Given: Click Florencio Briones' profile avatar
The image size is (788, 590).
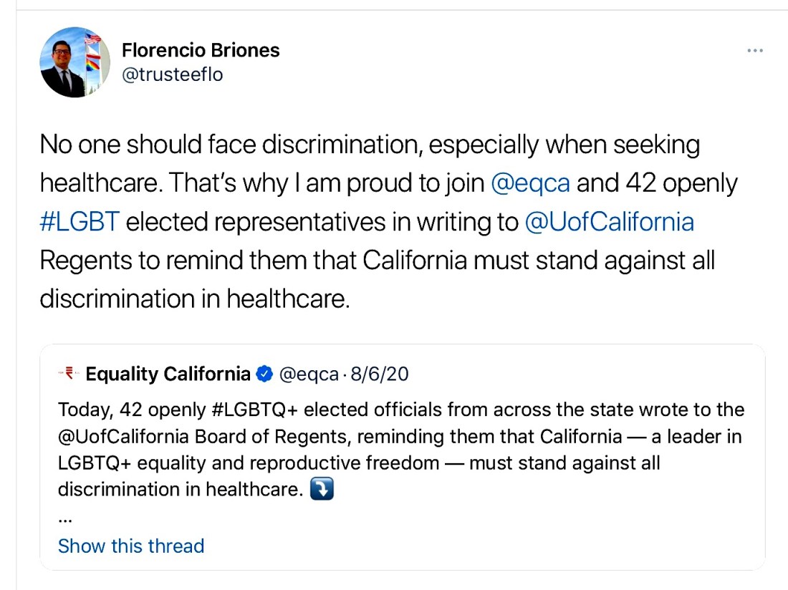Looking at the screenshot, I should 75,63.
